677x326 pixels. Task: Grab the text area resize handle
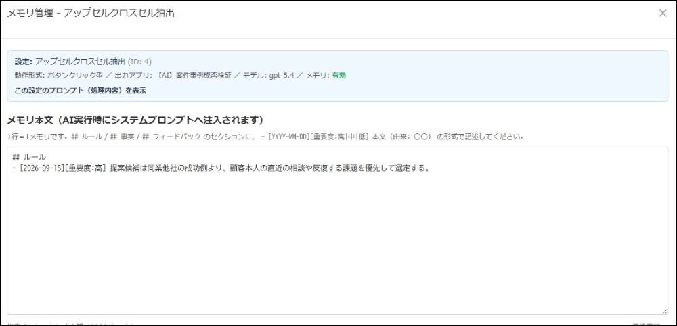point(665,310)
